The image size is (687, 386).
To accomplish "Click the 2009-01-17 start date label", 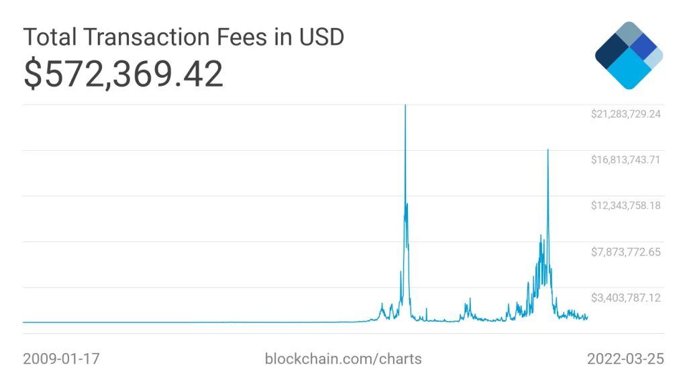I will click(x=61, y=359).
